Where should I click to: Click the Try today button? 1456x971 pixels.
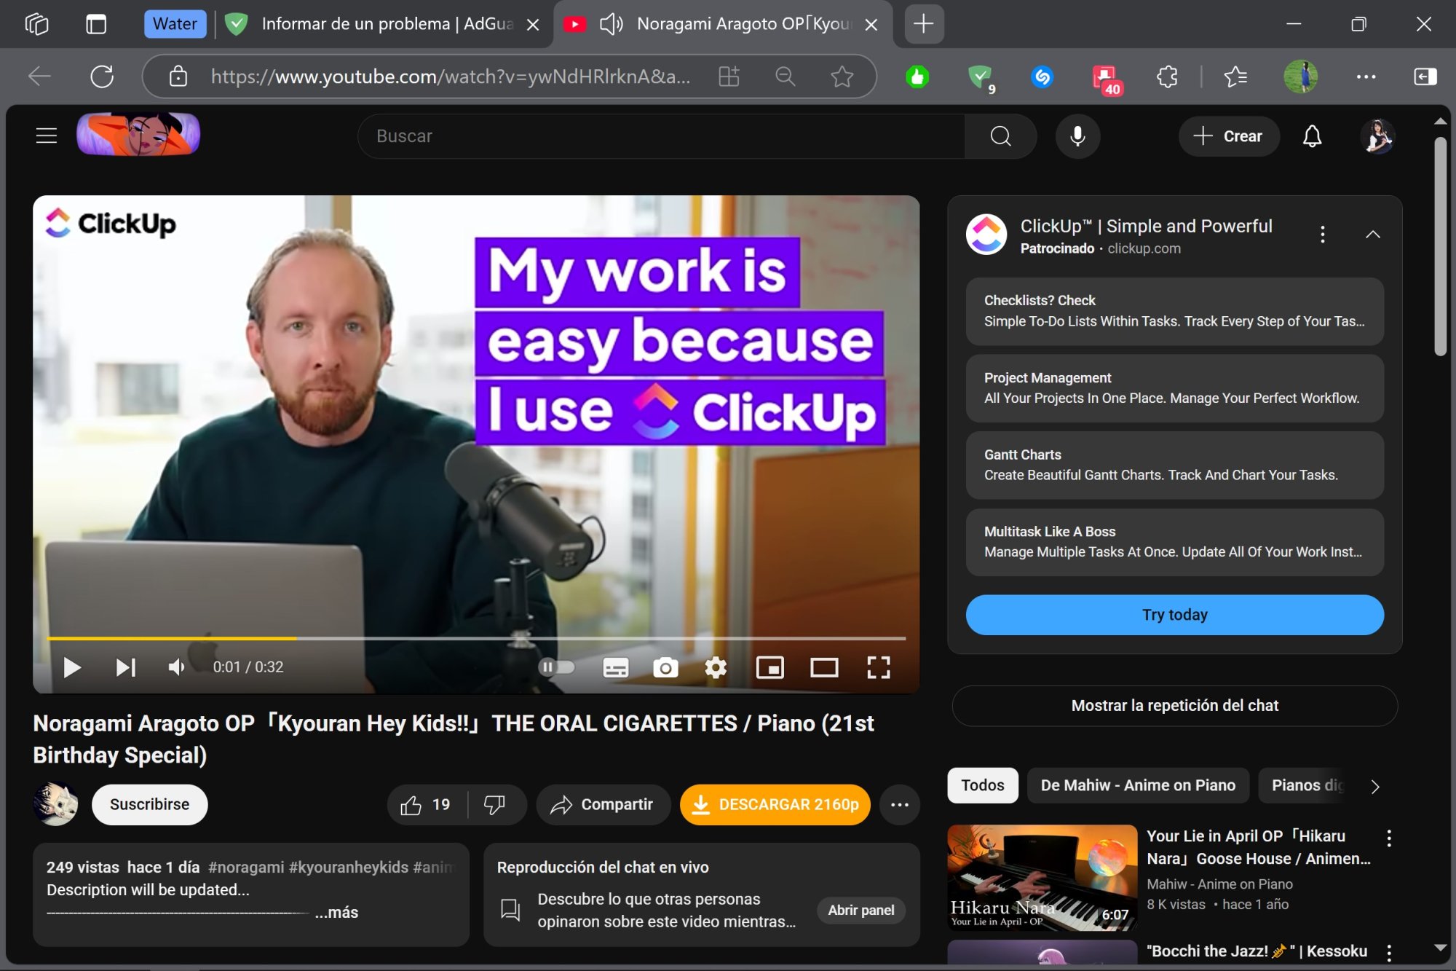click(x=1174, y=614)
